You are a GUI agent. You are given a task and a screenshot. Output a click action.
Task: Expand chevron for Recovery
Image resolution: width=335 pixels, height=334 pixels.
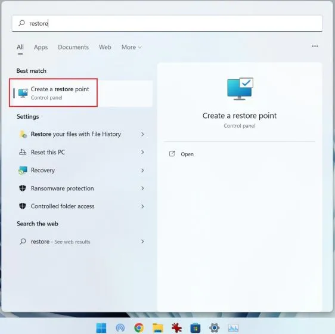142,171
